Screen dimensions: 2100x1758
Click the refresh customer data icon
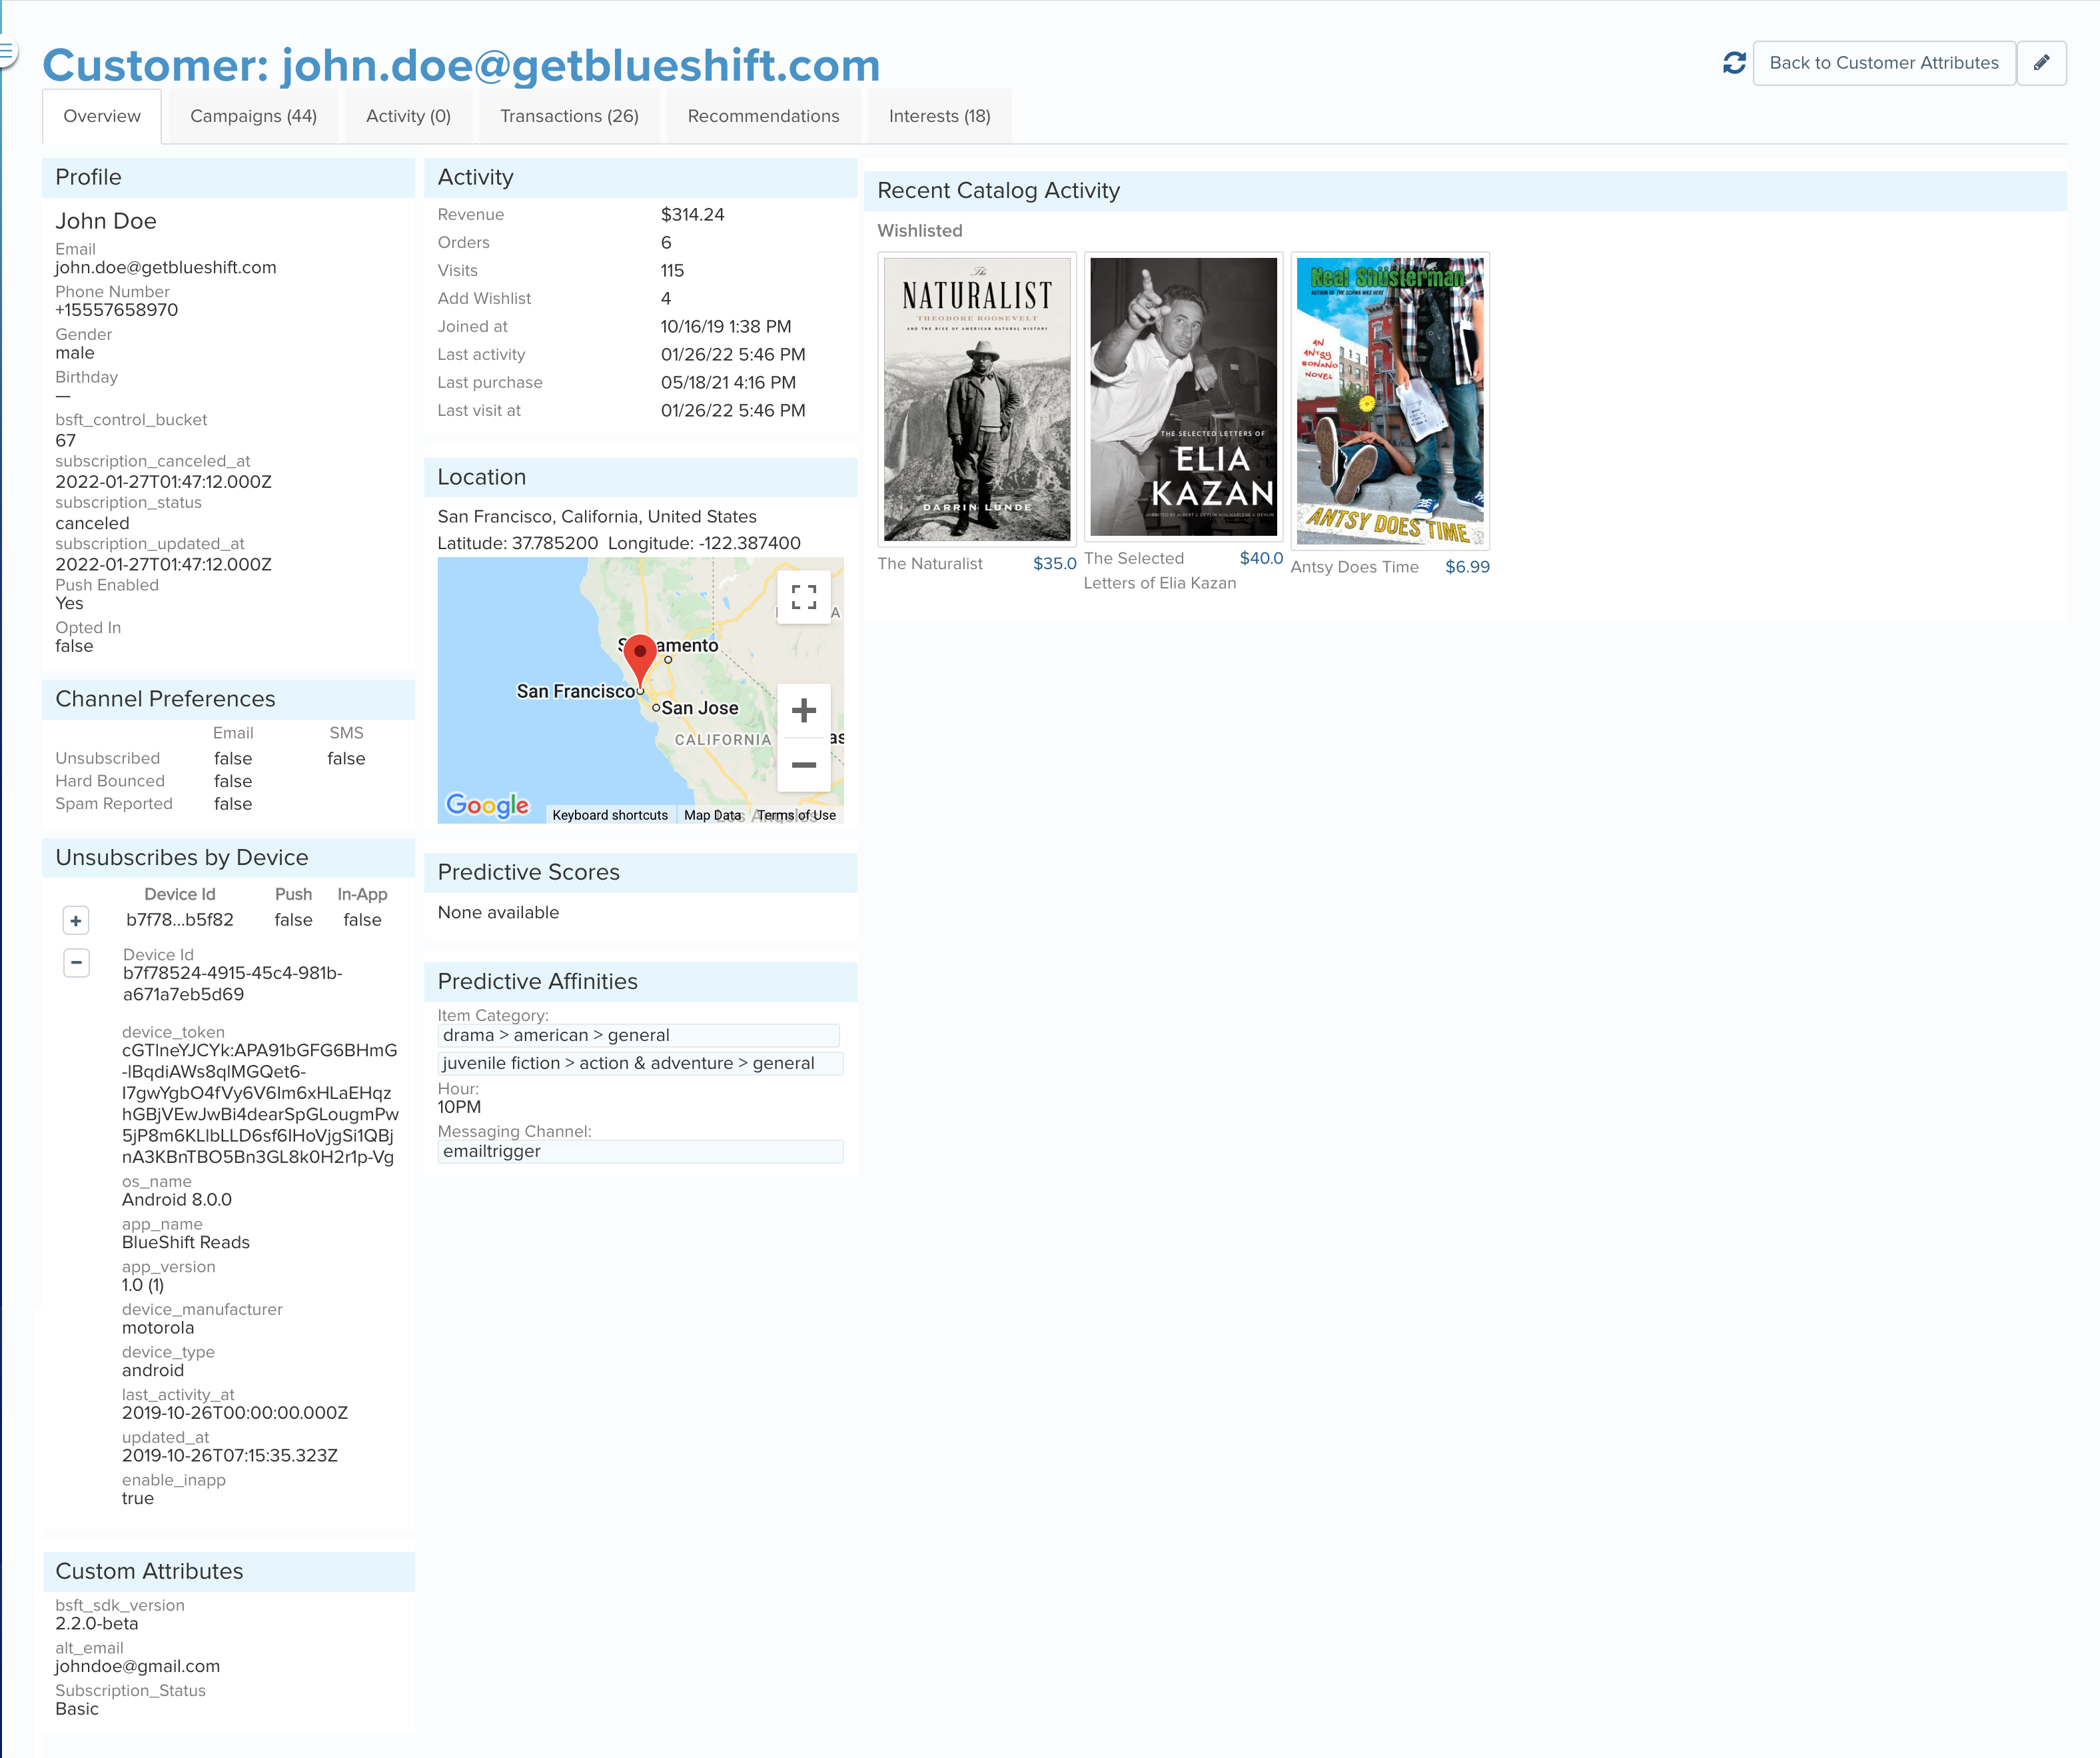1734,63
